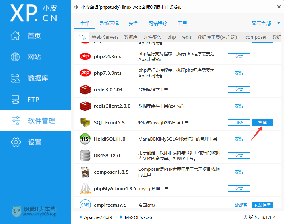Select the redis sub-tab
The width and height of the screenshot is (284, 224).
point(186,37)
